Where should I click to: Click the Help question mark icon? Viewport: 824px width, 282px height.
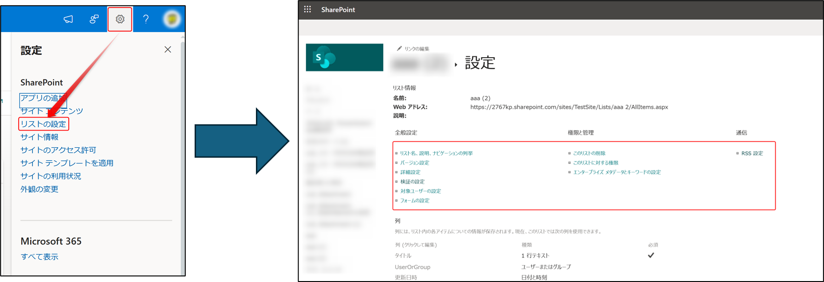tap(146, 19)
